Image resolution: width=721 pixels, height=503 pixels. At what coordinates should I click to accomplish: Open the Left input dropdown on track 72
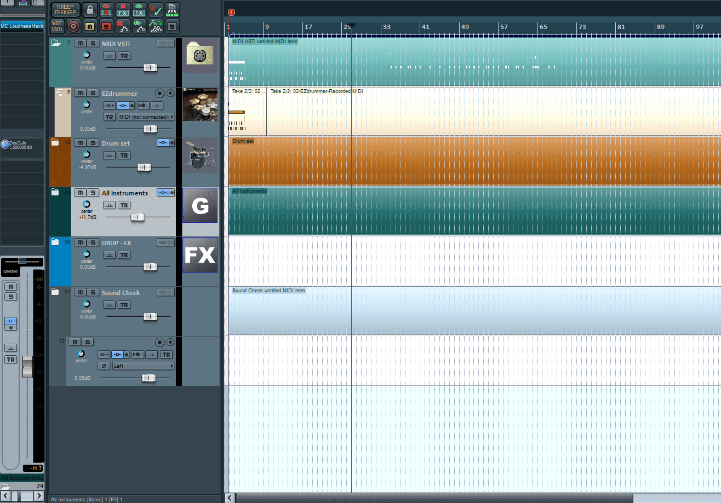pyautogui.click(x=143, y=366)
